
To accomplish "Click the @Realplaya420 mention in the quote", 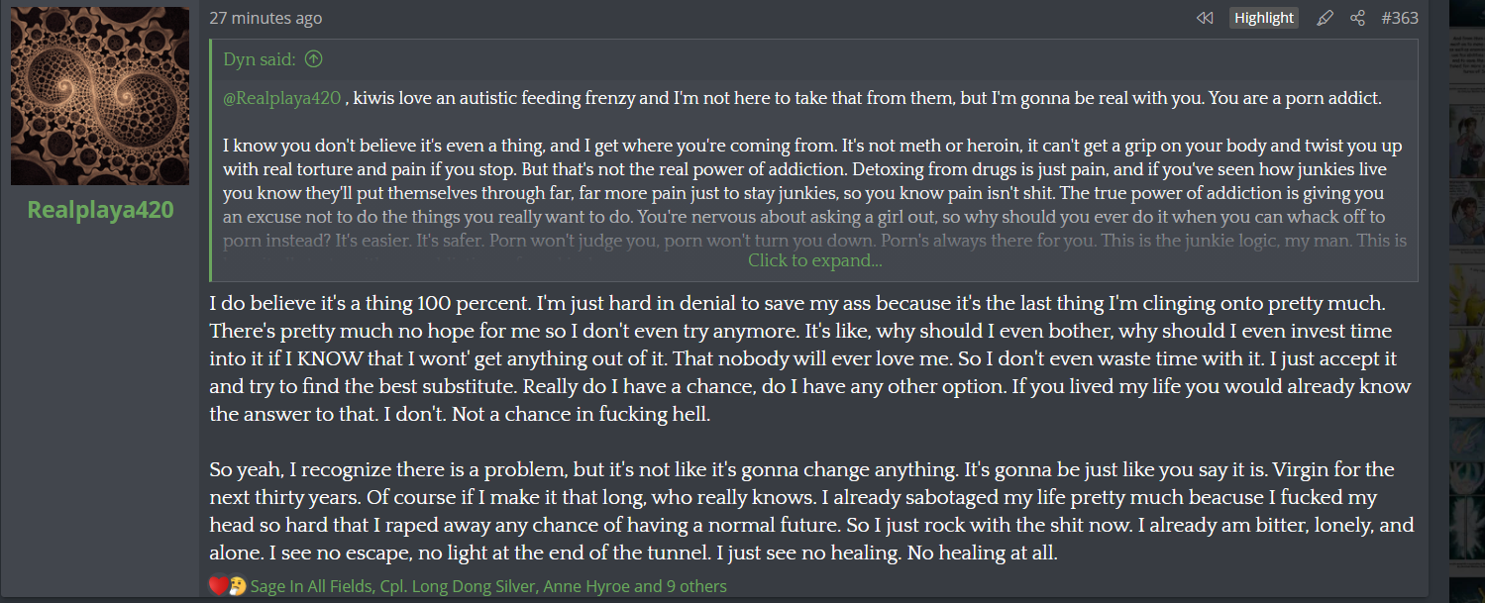I will [x=282, y=98].
